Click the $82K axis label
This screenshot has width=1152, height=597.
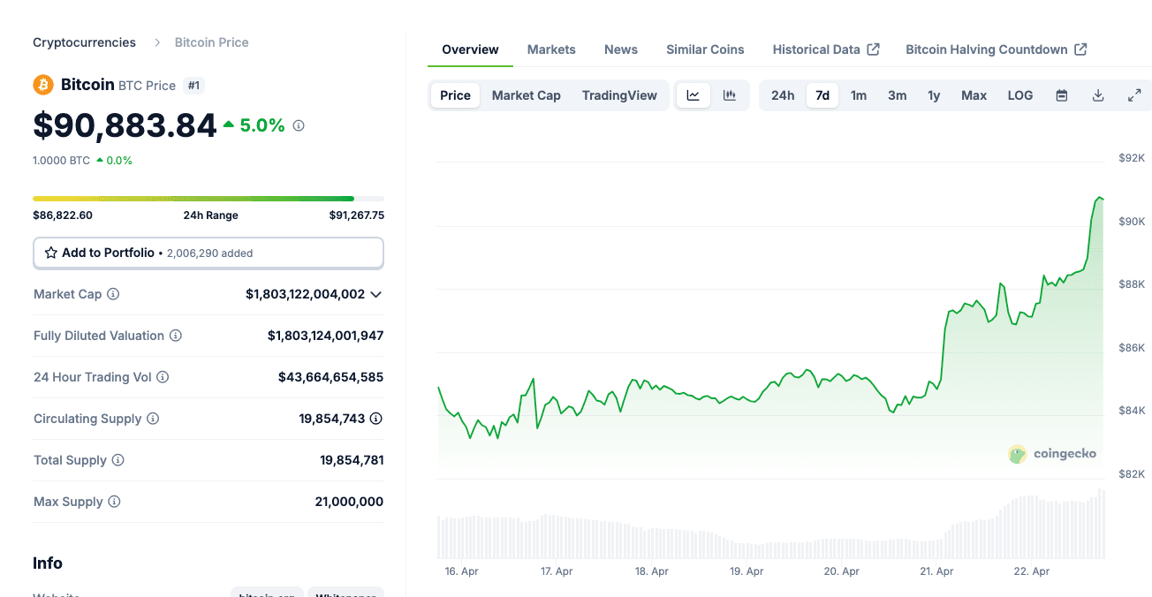[1132, 474]
